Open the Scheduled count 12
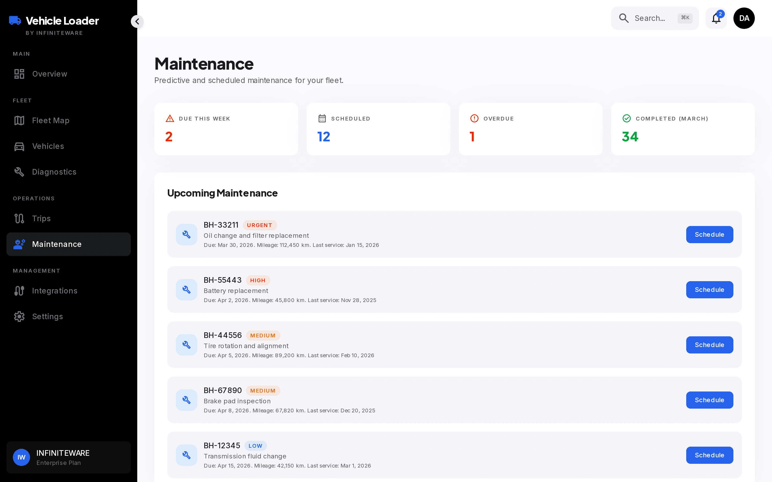The image size is (772, 482). [x=324, y=137]
